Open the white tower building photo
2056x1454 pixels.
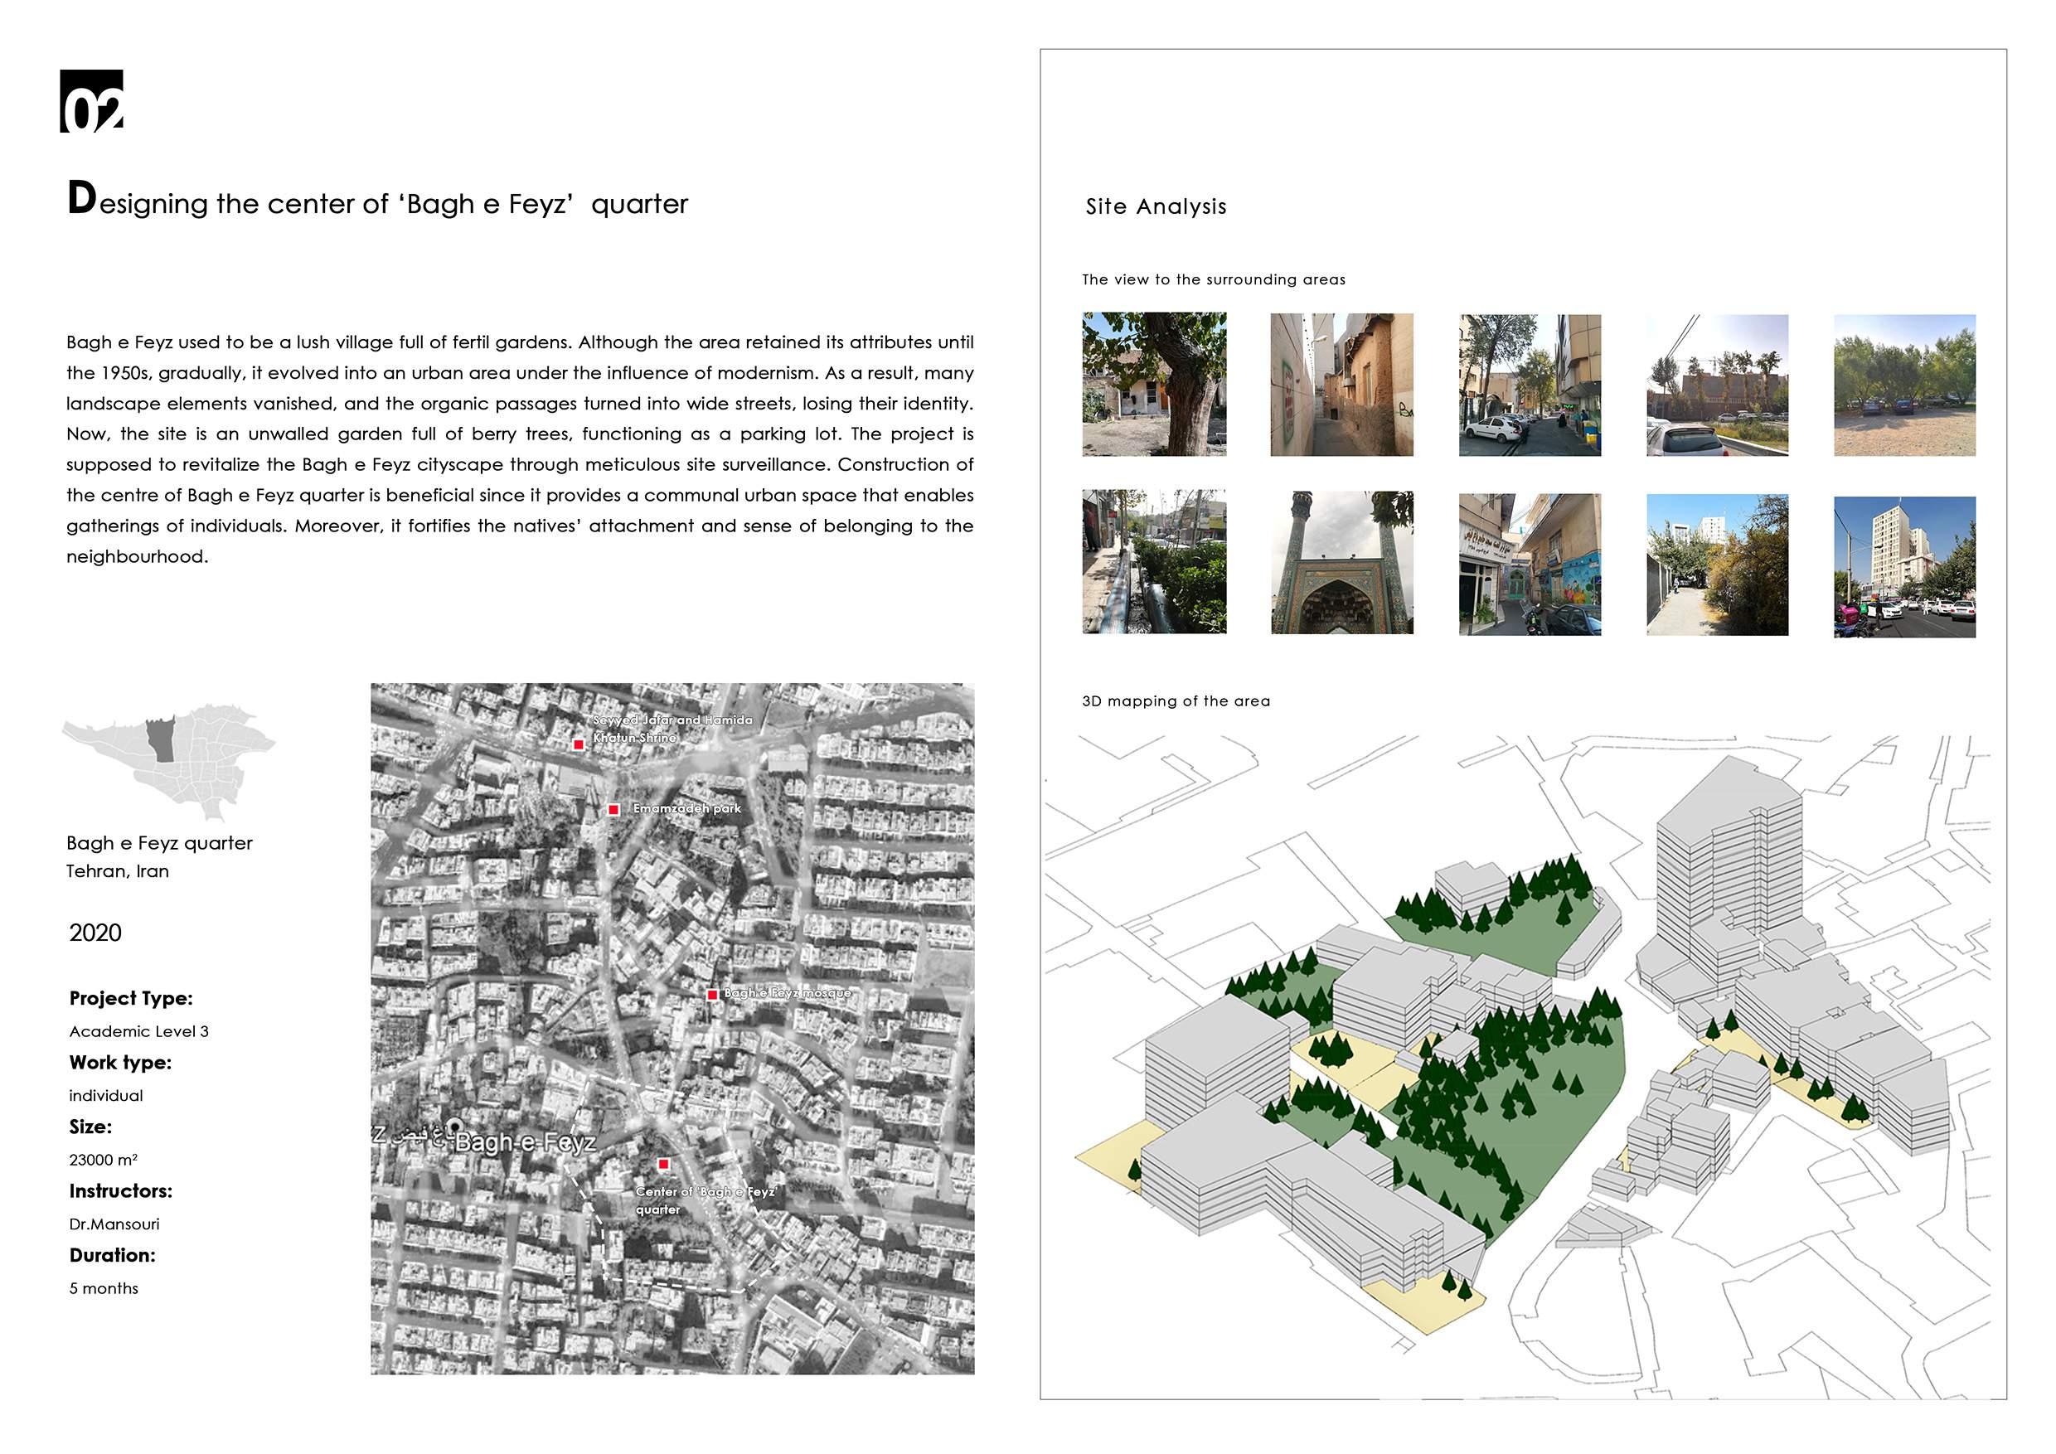tap(1903, 567)
